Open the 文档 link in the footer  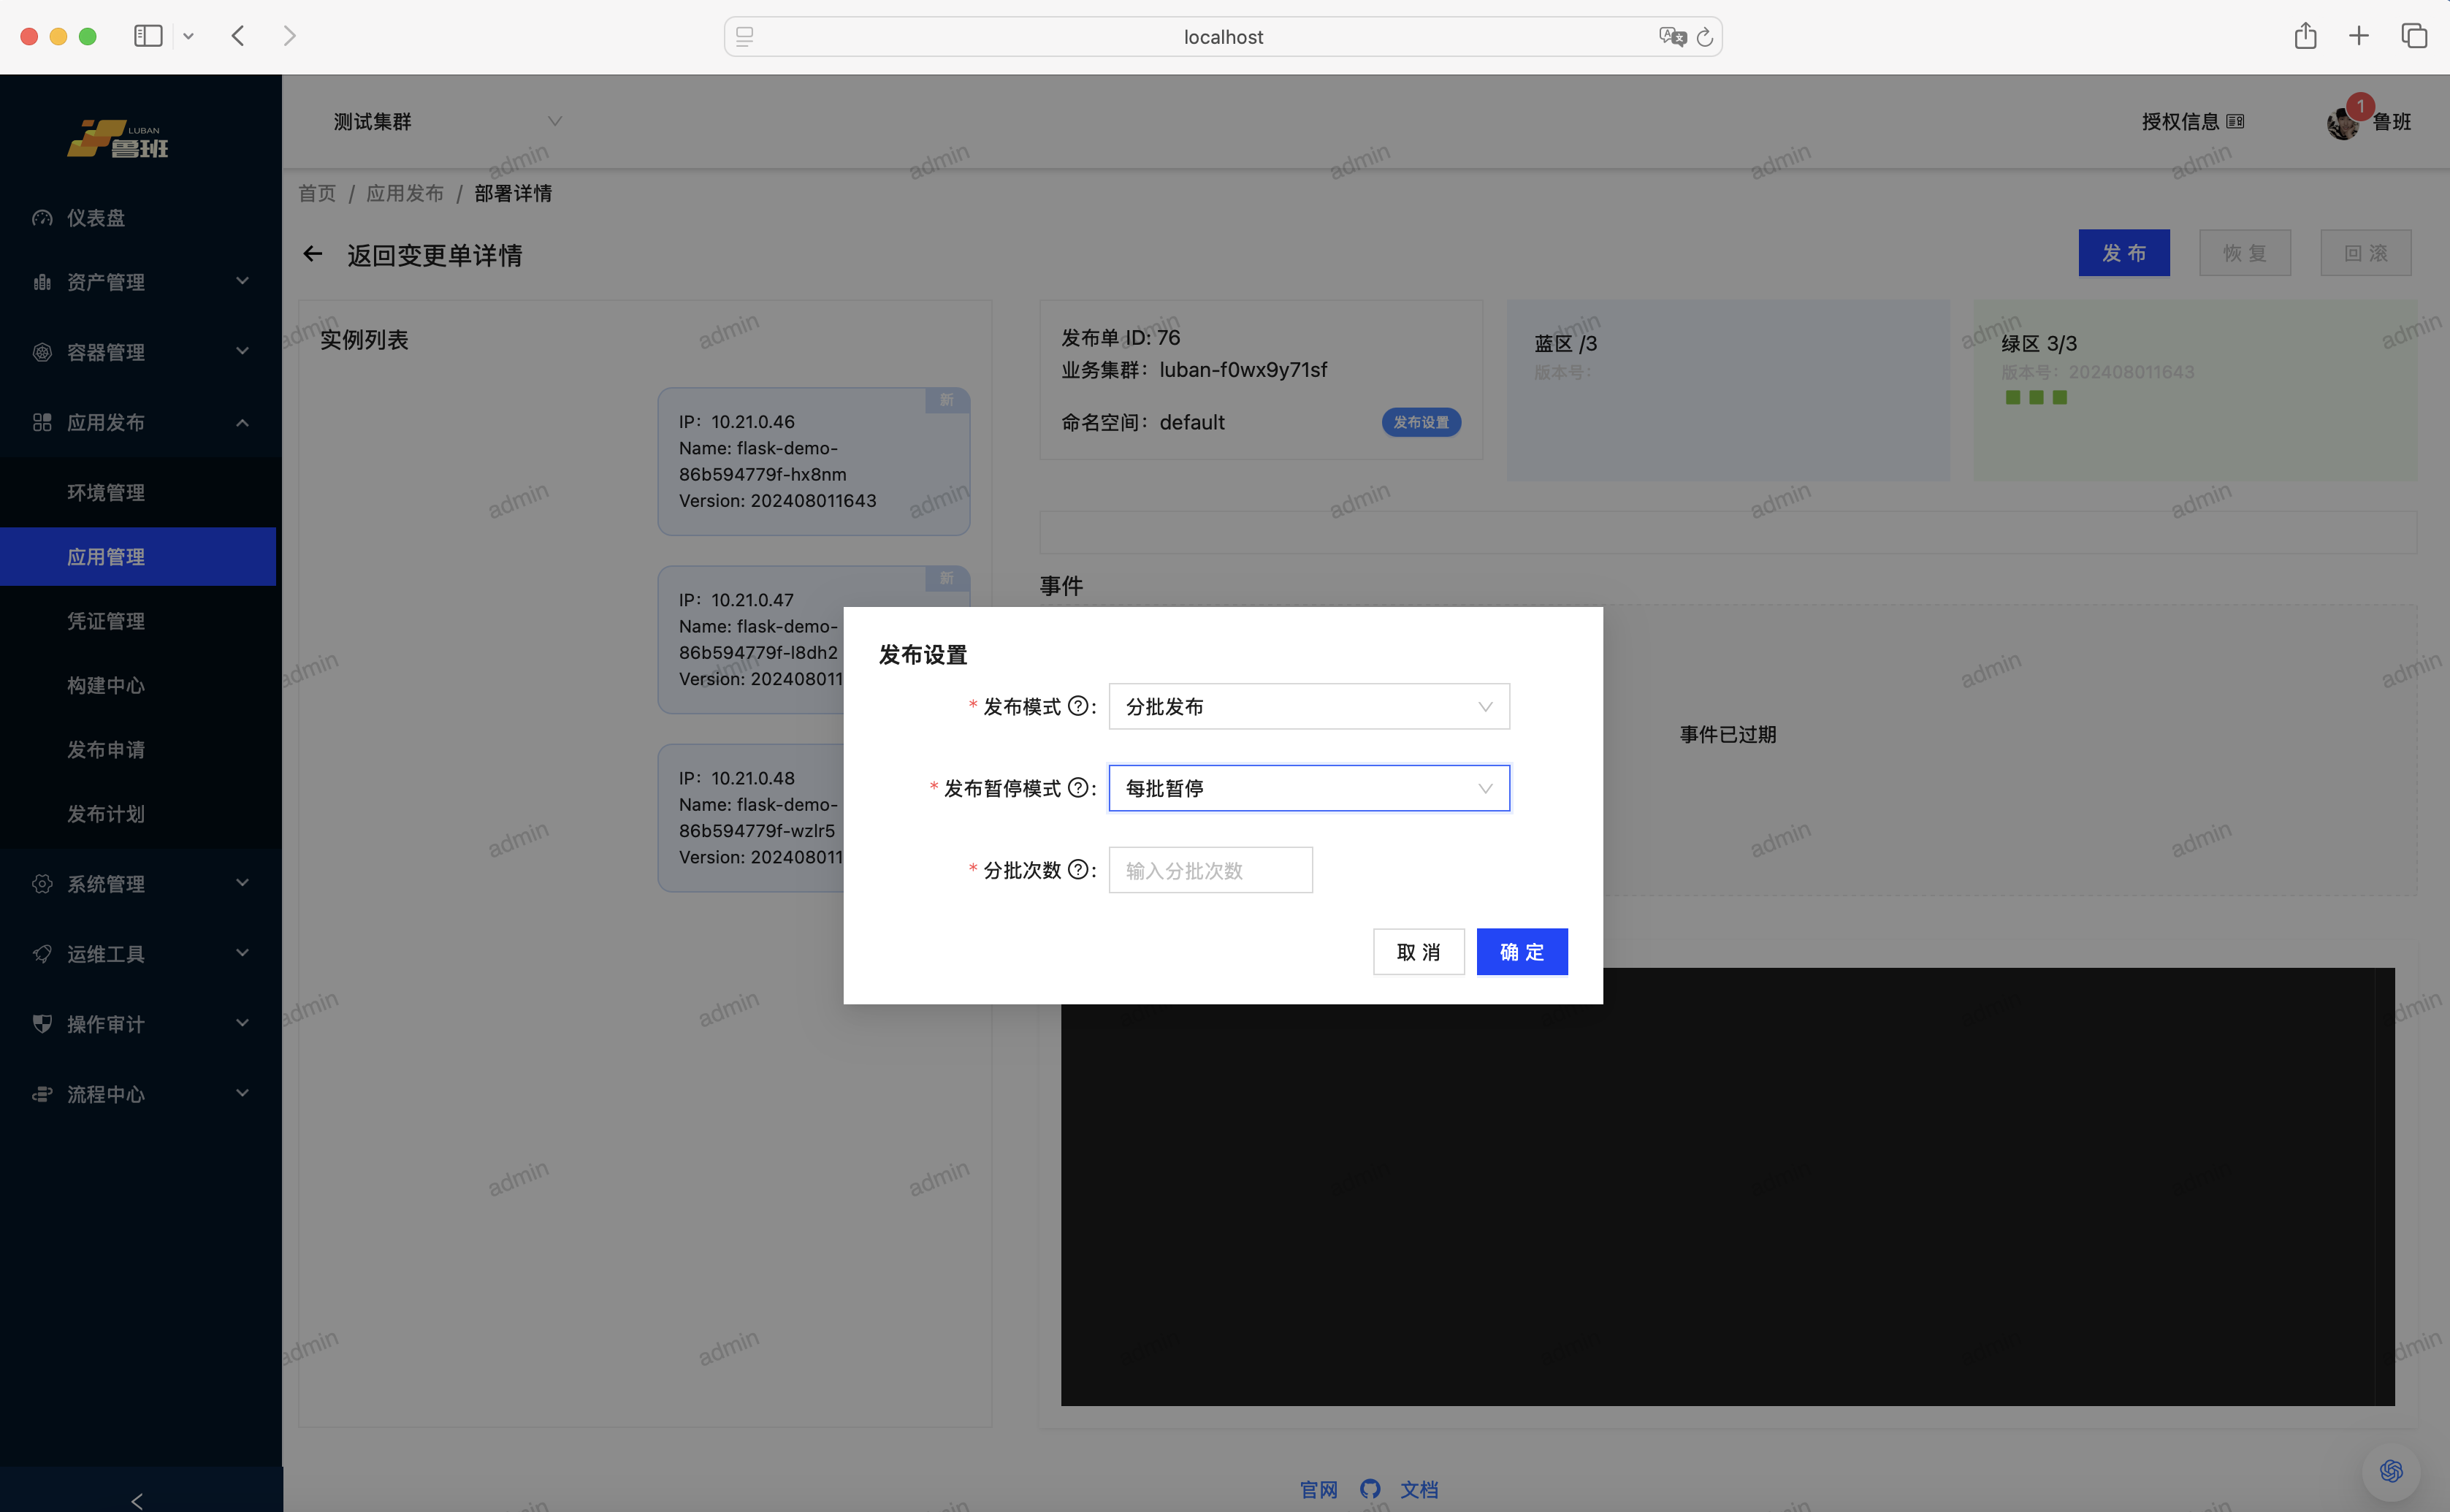click(x=1419, y=1489)
